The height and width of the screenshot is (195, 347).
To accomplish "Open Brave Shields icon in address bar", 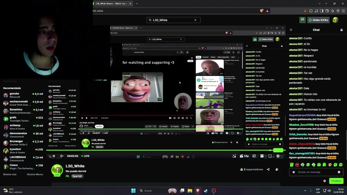I will pyautogui.click(x=262, y=11).
